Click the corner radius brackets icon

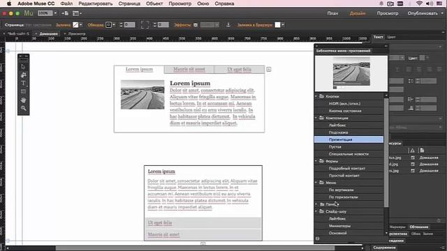145,25
